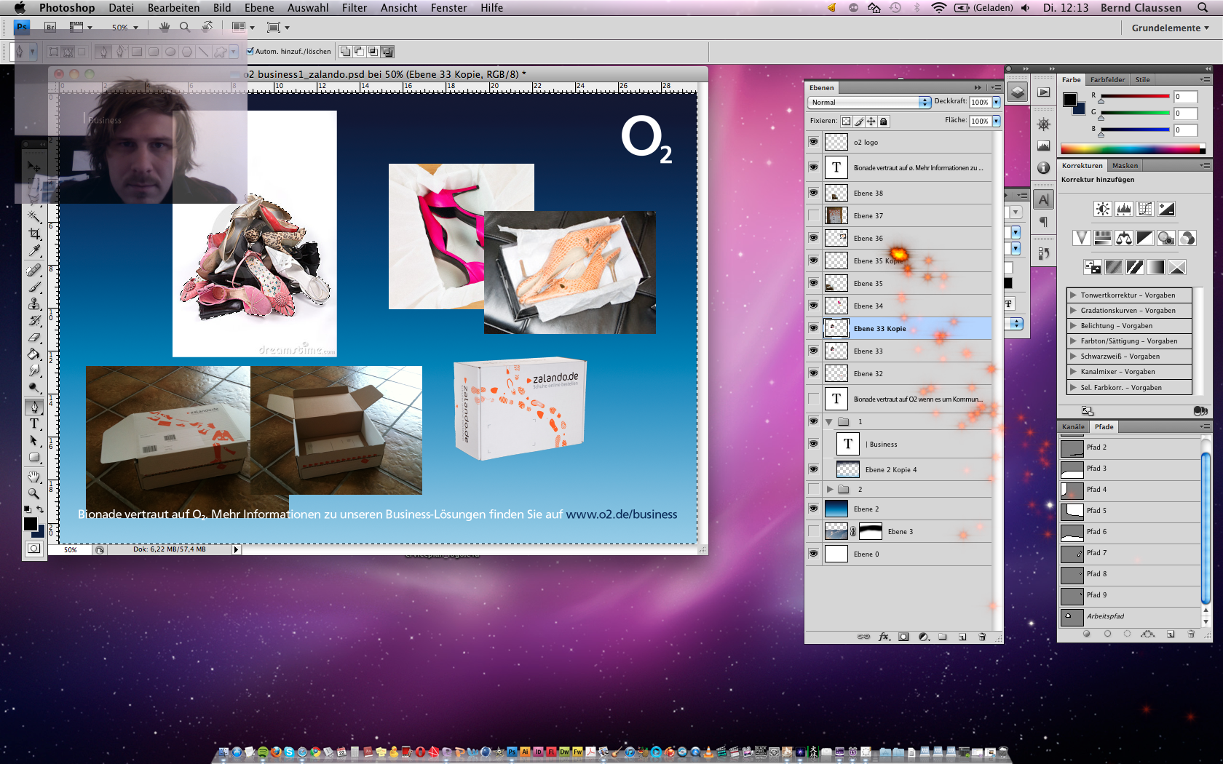This screenshot has width=1223, height=764.
Task: Select the Eraser tool in the toolbox
Action: coord(34,338)
